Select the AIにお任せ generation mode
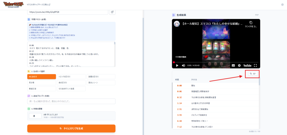 (x=41, y=77)
